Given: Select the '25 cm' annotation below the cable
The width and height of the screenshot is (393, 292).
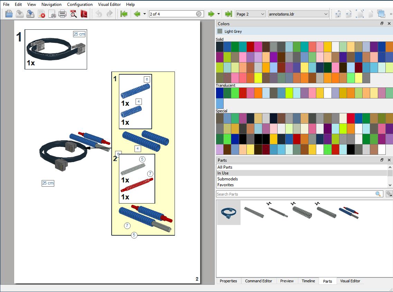Looking at the screenshot, I should click(48, 183).
